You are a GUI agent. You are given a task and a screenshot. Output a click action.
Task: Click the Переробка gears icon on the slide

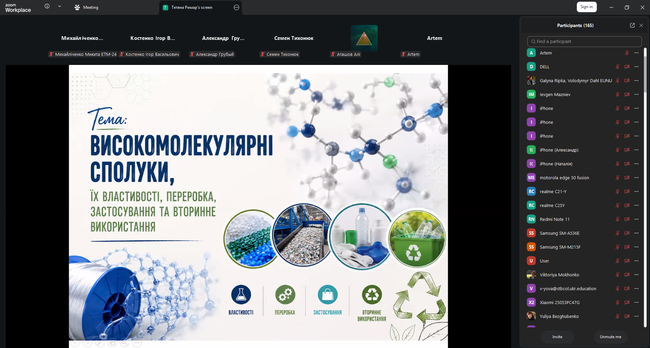(x=285, y=295)
